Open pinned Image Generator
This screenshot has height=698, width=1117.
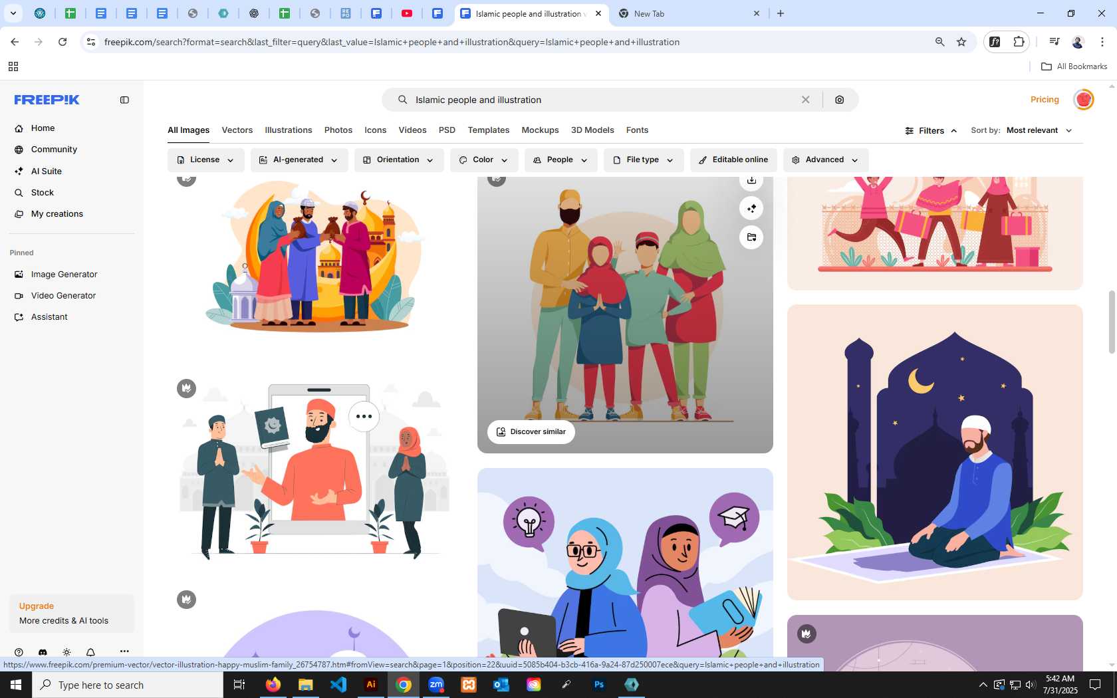coord(64,275)
